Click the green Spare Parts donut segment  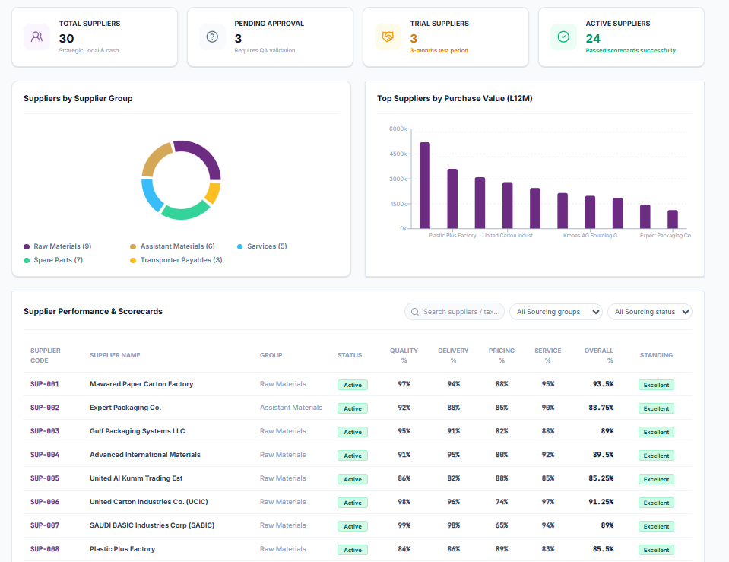tap(186, 212)
